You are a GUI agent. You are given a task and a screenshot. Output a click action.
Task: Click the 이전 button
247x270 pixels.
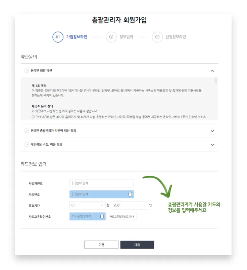[x=101, y=245]
